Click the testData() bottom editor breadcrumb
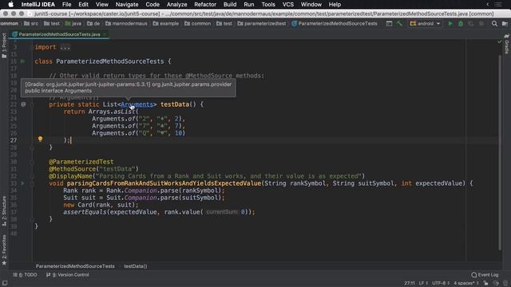Screen dimensions: 511x287 pyautogui.click(x=136, y=266)
